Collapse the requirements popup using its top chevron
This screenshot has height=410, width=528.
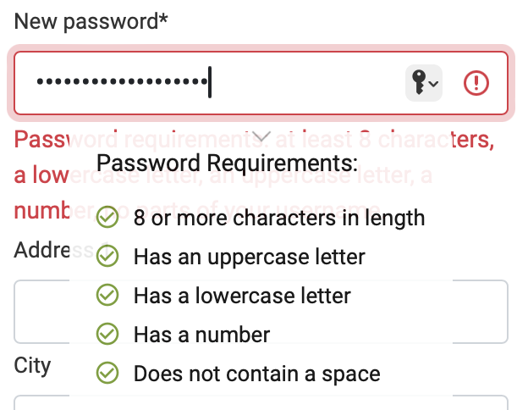click(x=261, y=136)
